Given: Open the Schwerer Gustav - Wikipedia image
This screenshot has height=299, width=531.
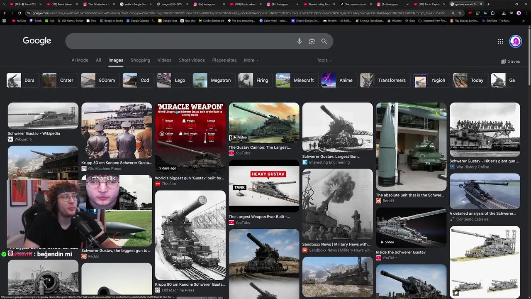Looking at the screenshot, I should 43,115.
